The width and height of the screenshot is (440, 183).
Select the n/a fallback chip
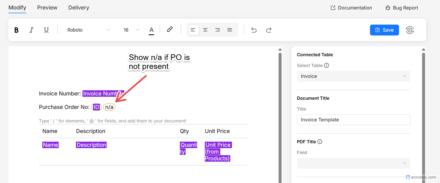[x=109, y=107]
